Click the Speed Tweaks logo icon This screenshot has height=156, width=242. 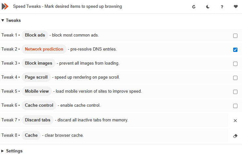pyautogui.click(x=5, y=6)
